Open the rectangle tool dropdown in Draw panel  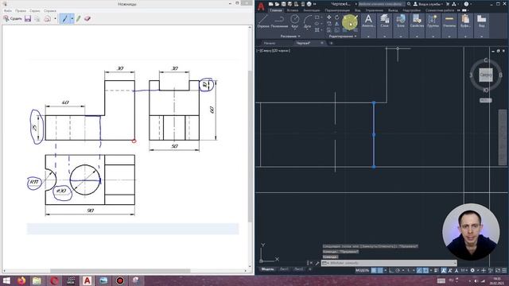pyautogui.click(x=321, y=17)
